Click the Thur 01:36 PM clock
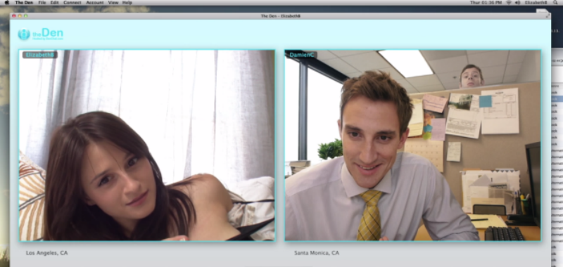The height and width of the screenshot is (267, 563). point(486,3)
